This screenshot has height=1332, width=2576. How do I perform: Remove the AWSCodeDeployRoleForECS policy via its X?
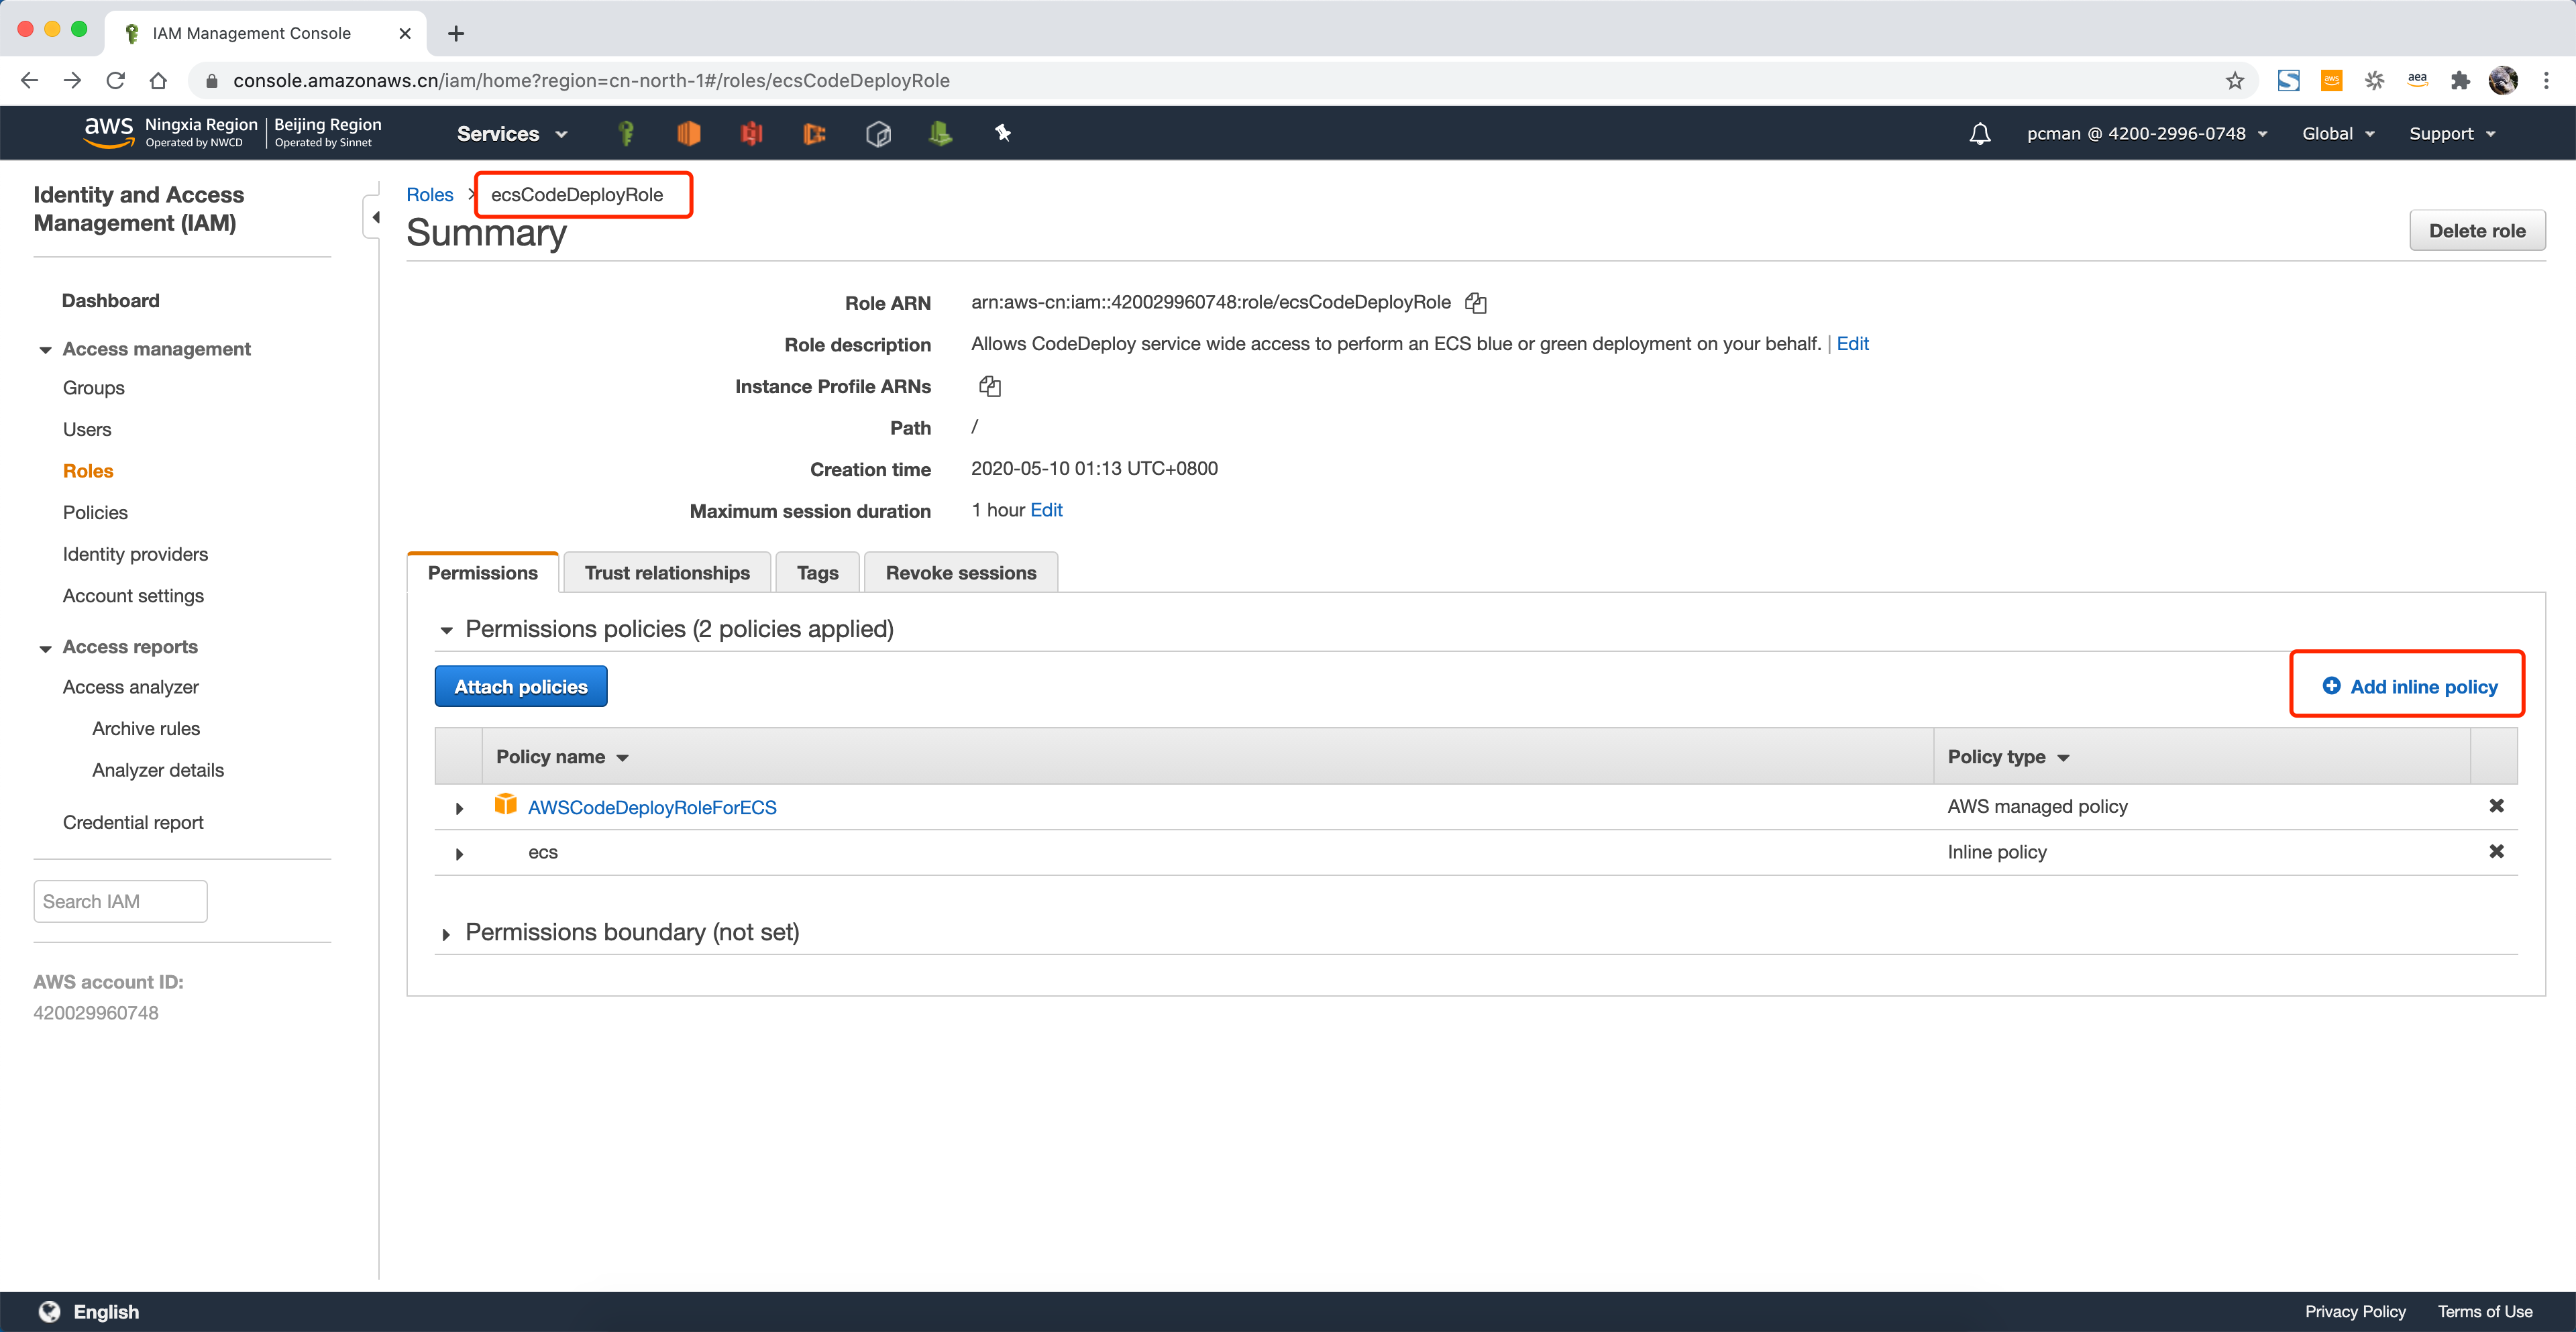coord(2496,806)
